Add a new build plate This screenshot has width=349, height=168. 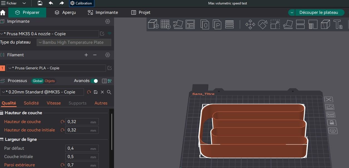[x=166, y=24]
